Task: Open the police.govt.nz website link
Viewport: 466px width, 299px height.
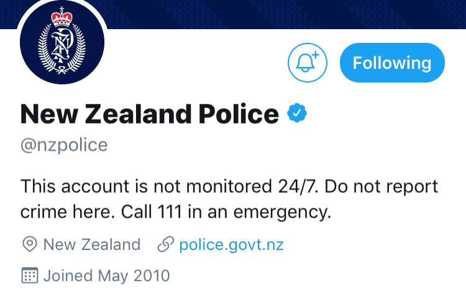Action: click(231, 244)
